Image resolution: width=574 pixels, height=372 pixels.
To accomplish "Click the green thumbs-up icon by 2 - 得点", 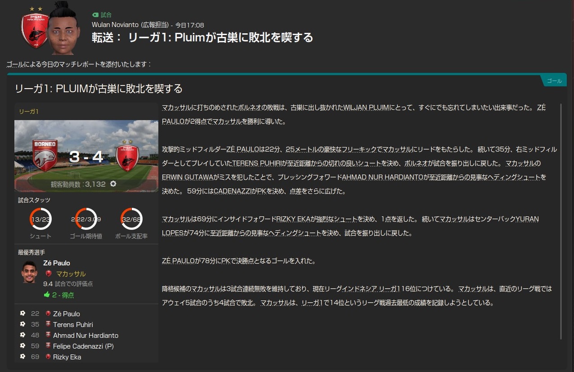I will [46, 295].
